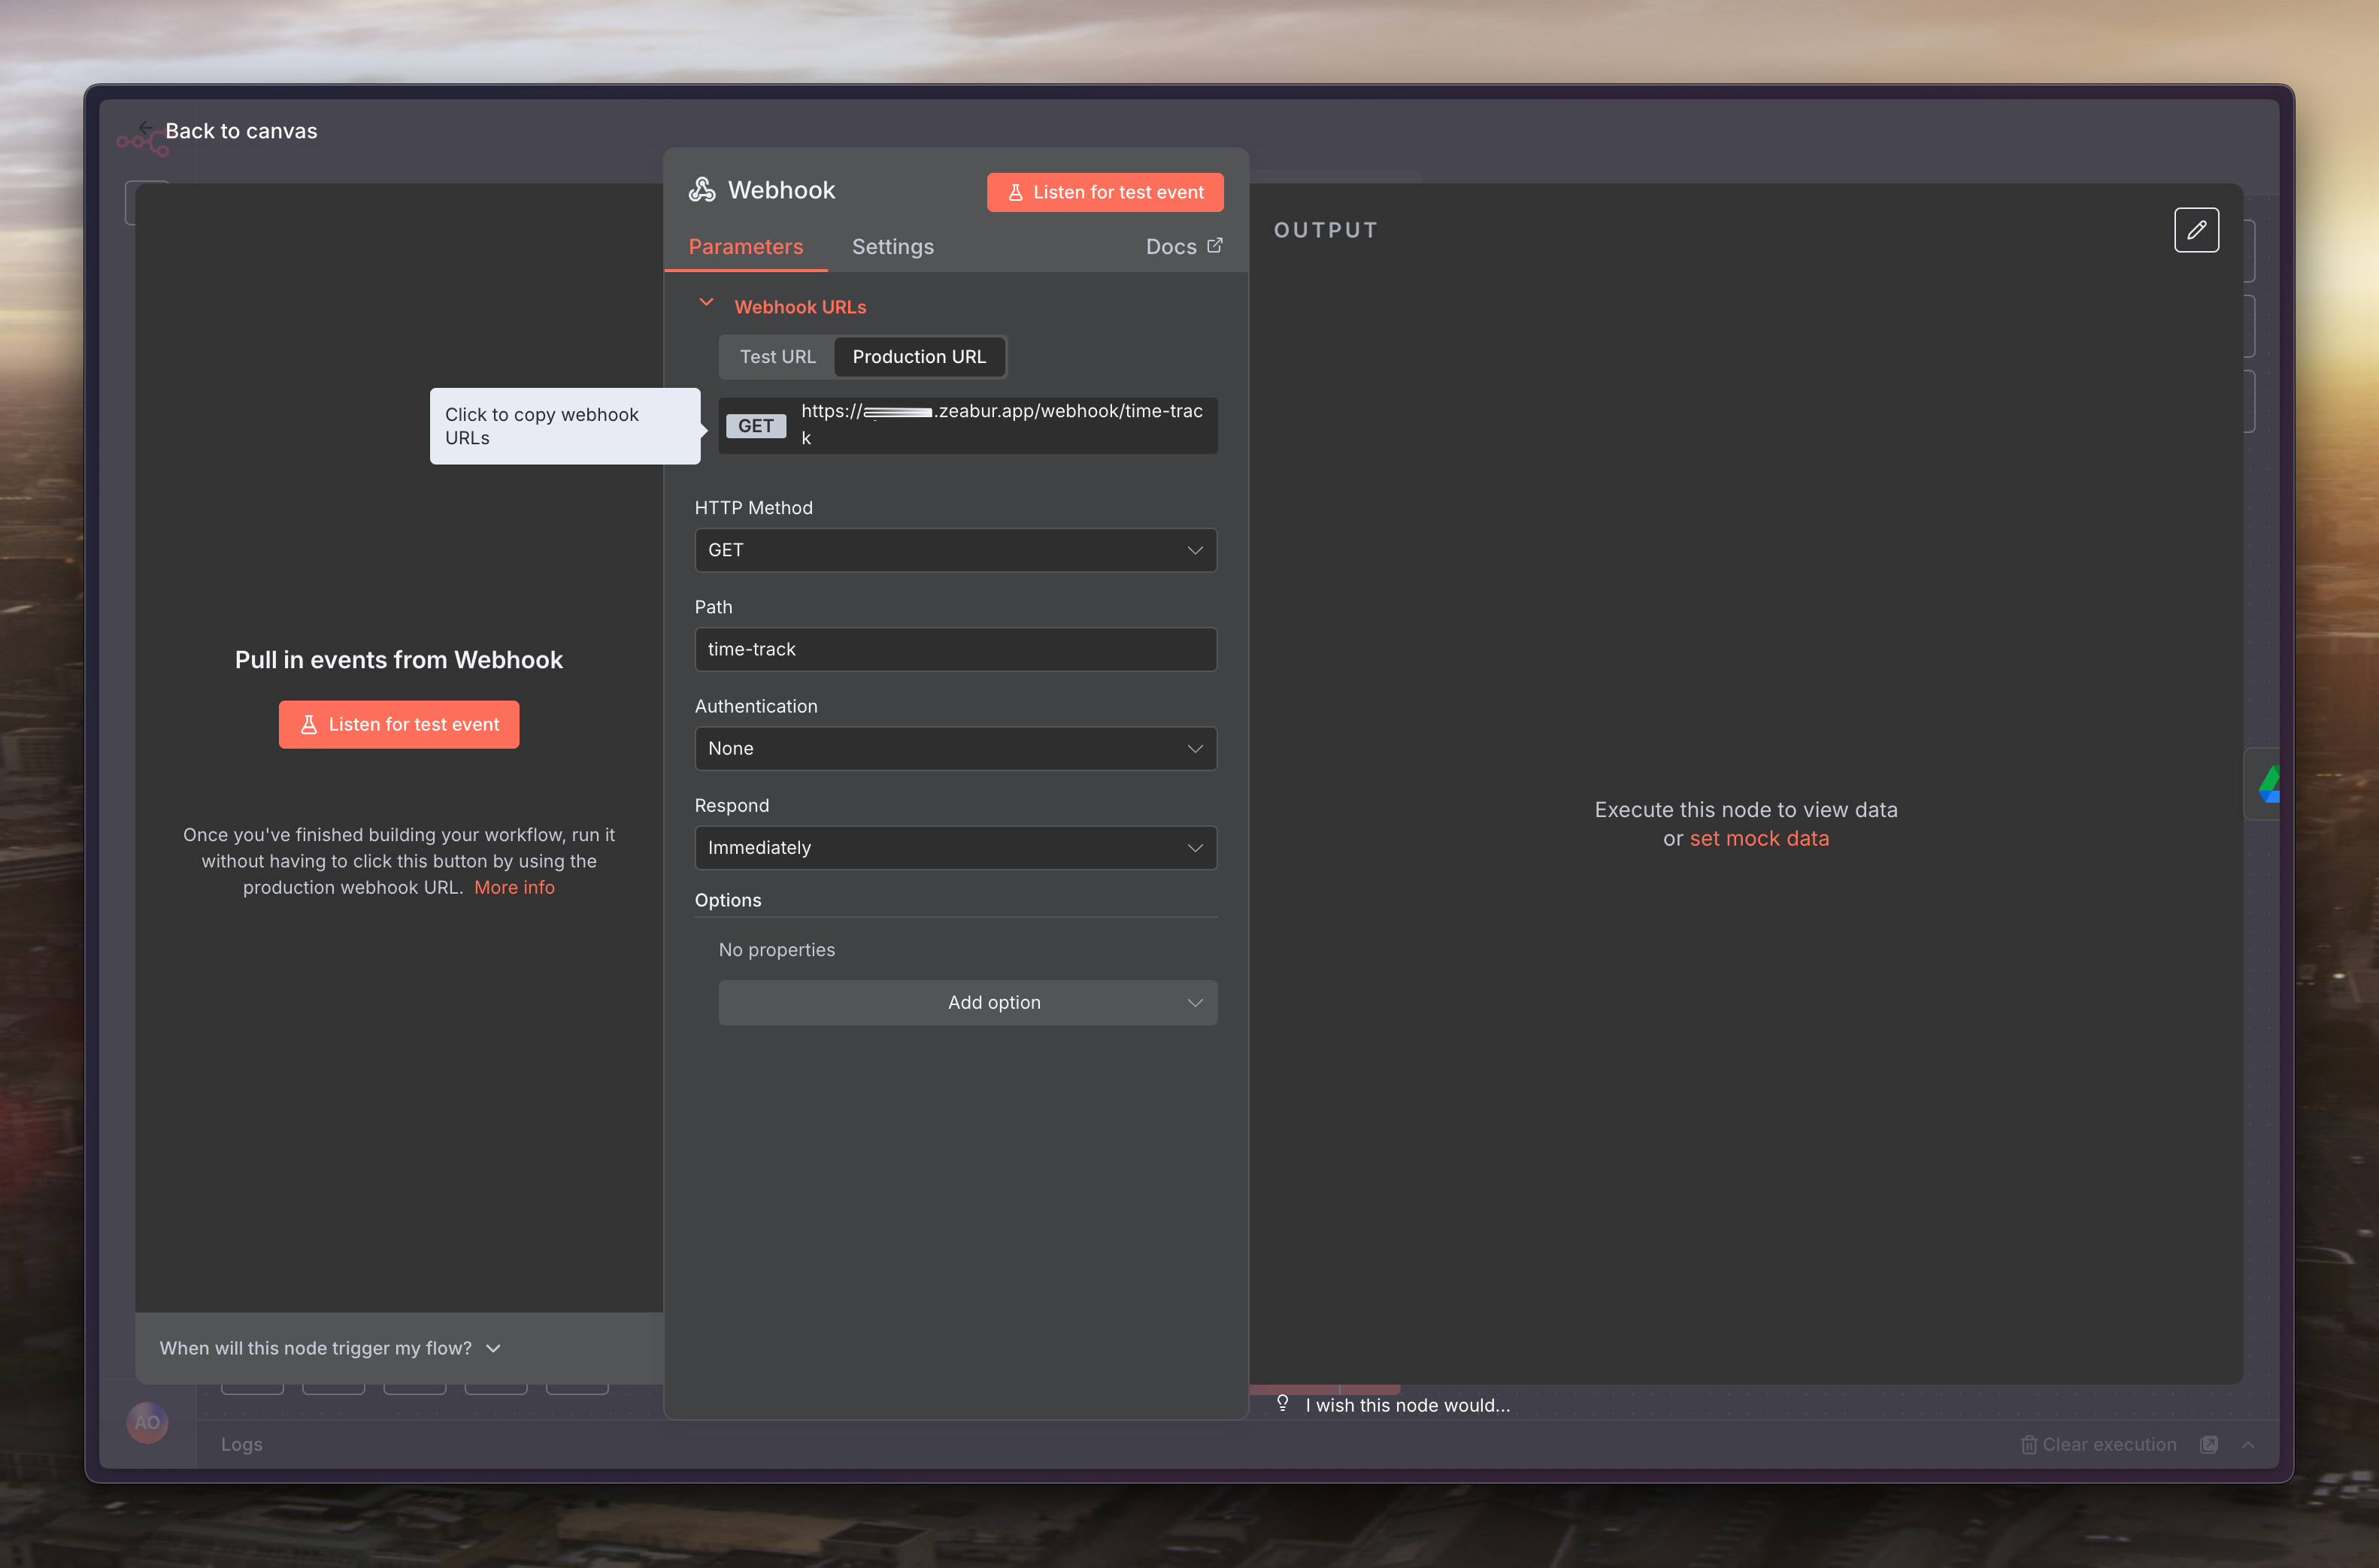Click the Webhook node icon in header
Screen dimensions: 2379x1568
[702, 190]
